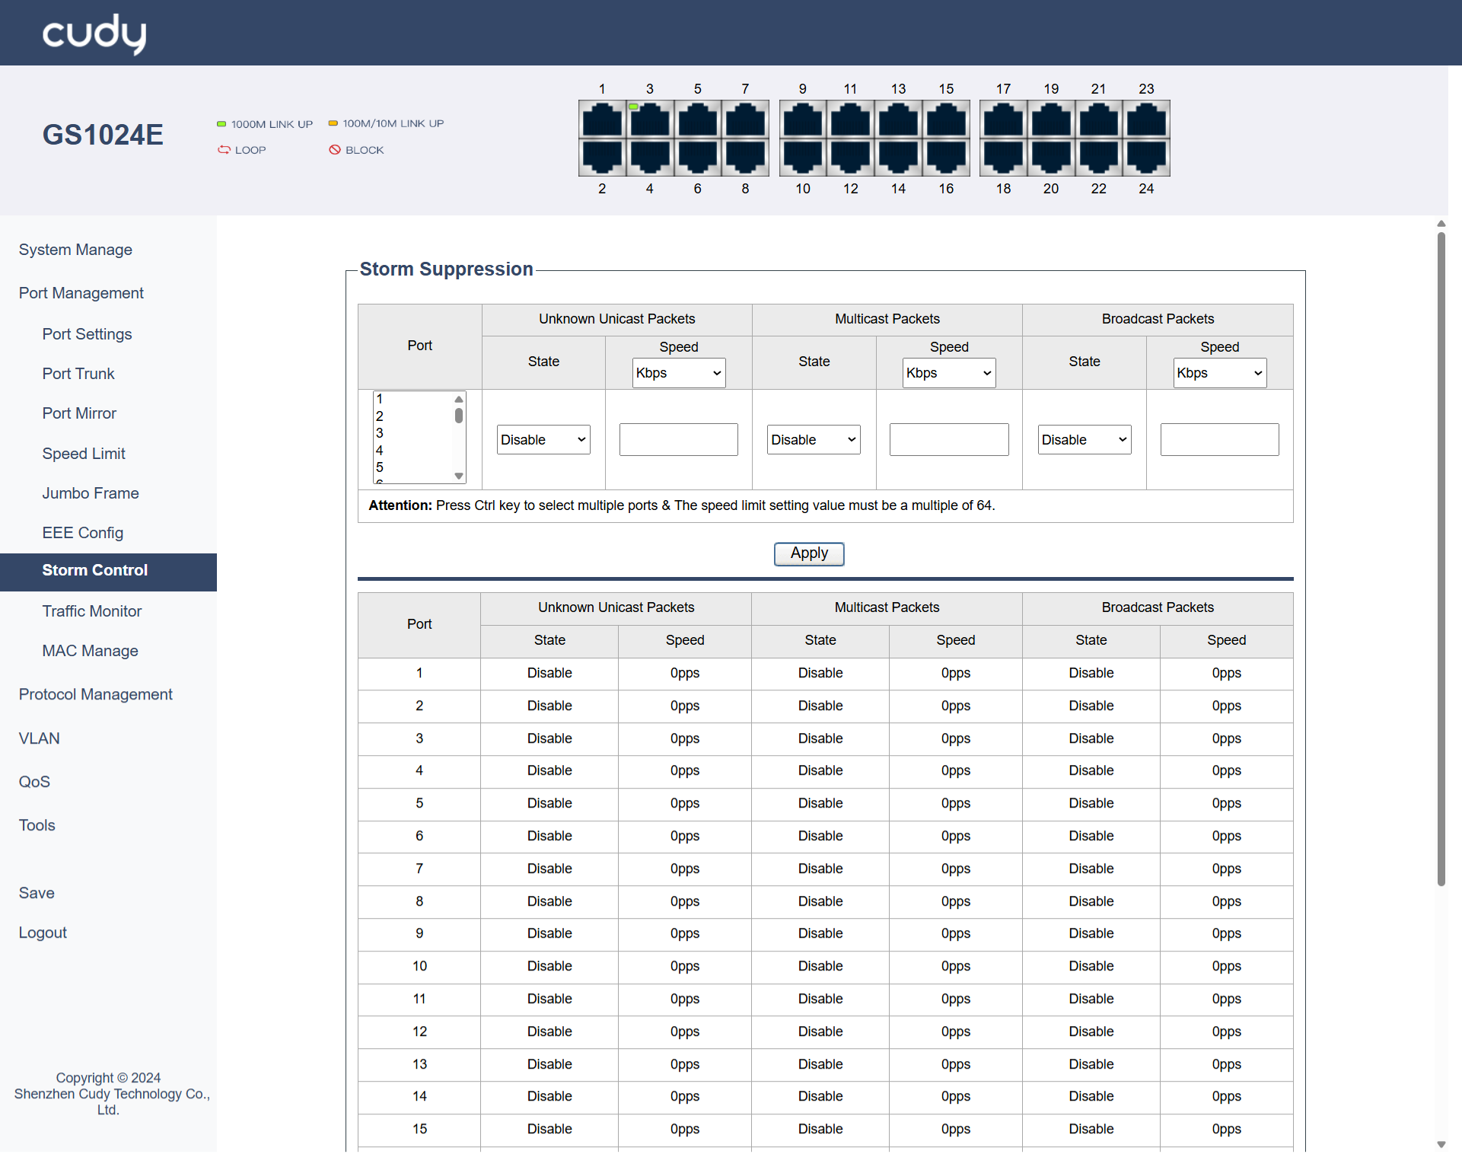Click the Logout link

point(43,932)
